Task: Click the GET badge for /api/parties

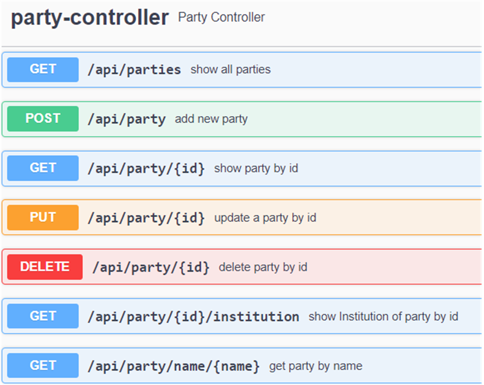Action: tap(43, 69)
